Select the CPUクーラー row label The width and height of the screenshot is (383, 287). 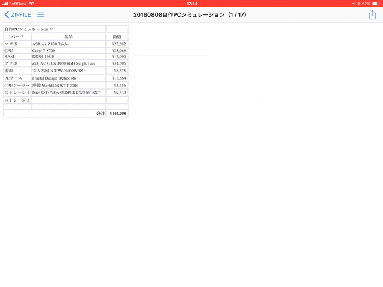[x=17, y=86]
